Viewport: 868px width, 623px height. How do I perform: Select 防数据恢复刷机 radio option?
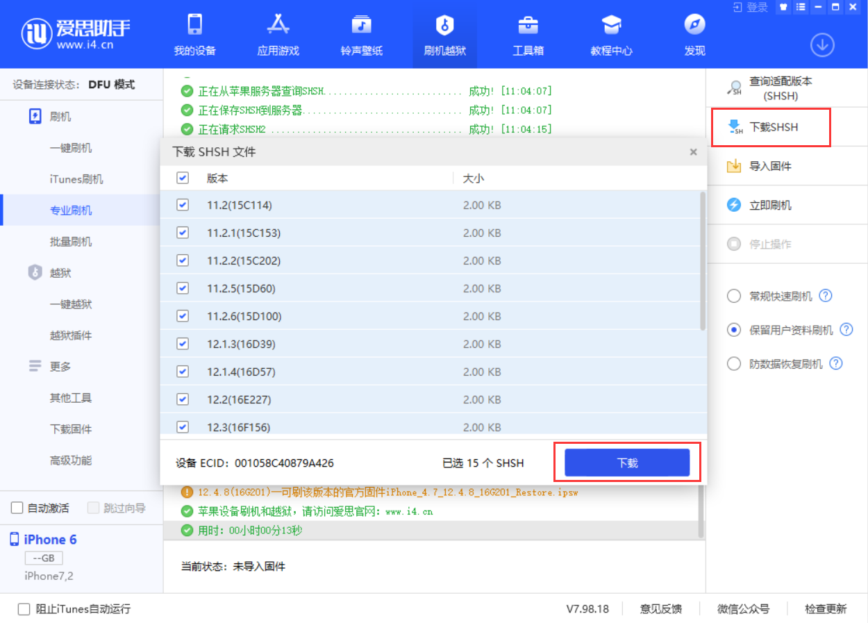tap(734, 363)
